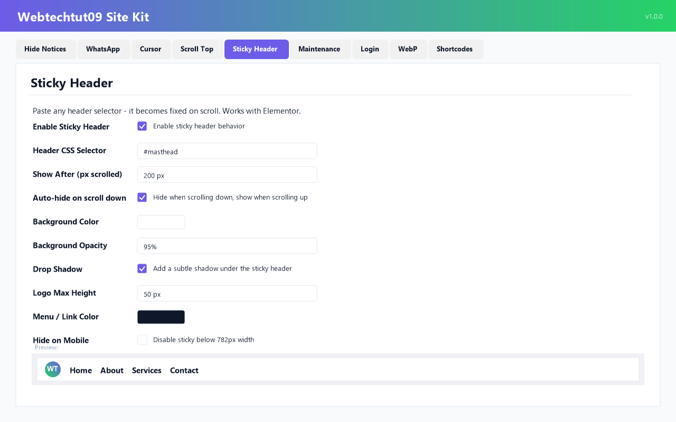Open the Hide Notices tab
The image size is (676, 422).
tap(46, 49)
